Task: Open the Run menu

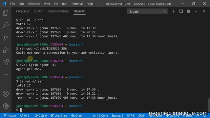Action: [65, 4]
